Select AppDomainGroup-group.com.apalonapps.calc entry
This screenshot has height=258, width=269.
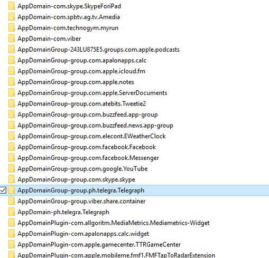(82, 60)
